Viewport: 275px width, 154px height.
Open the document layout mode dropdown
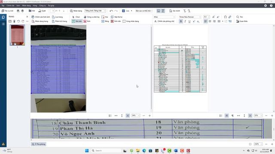[x=144, y=11]
